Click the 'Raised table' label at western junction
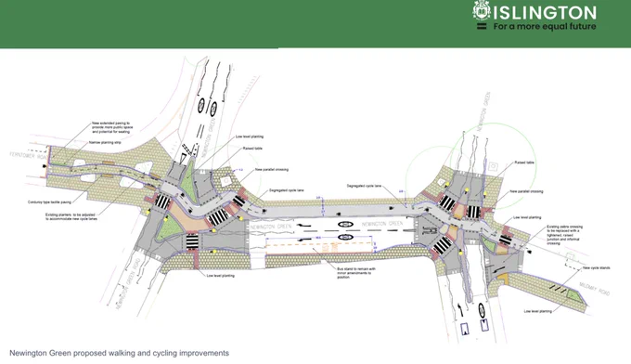Image resolution: width=631 pixels, height=364 pixels. pos(252,149)
